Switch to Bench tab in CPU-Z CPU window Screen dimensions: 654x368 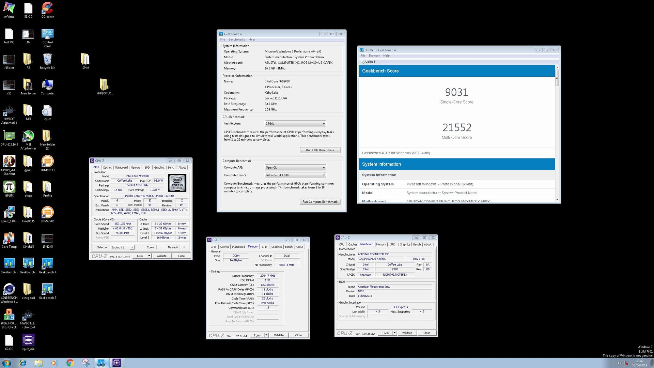171,168
